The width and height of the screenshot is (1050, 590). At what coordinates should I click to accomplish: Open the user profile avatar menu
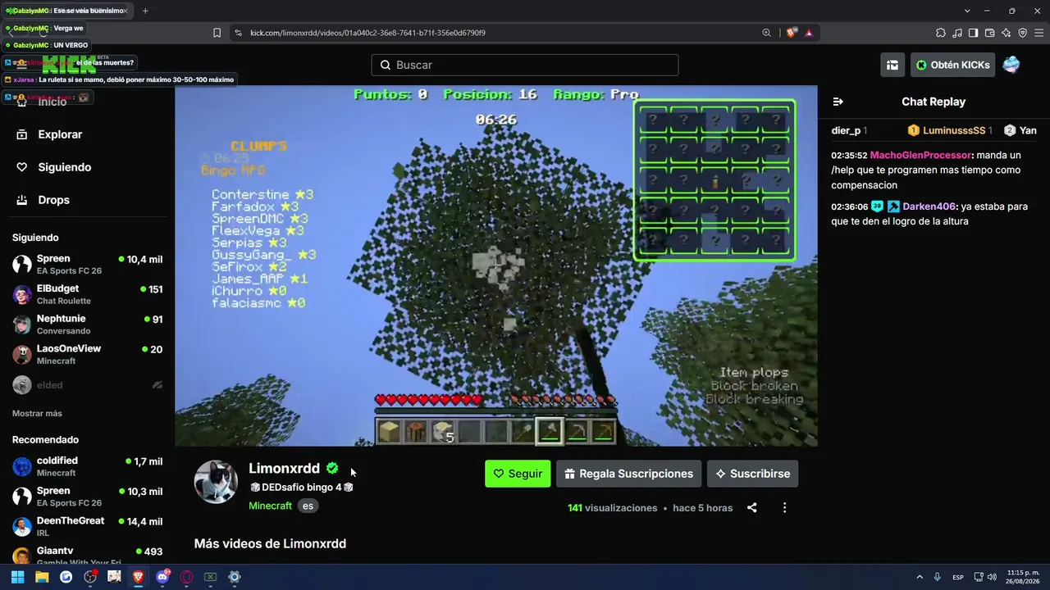pos(1011,65)
